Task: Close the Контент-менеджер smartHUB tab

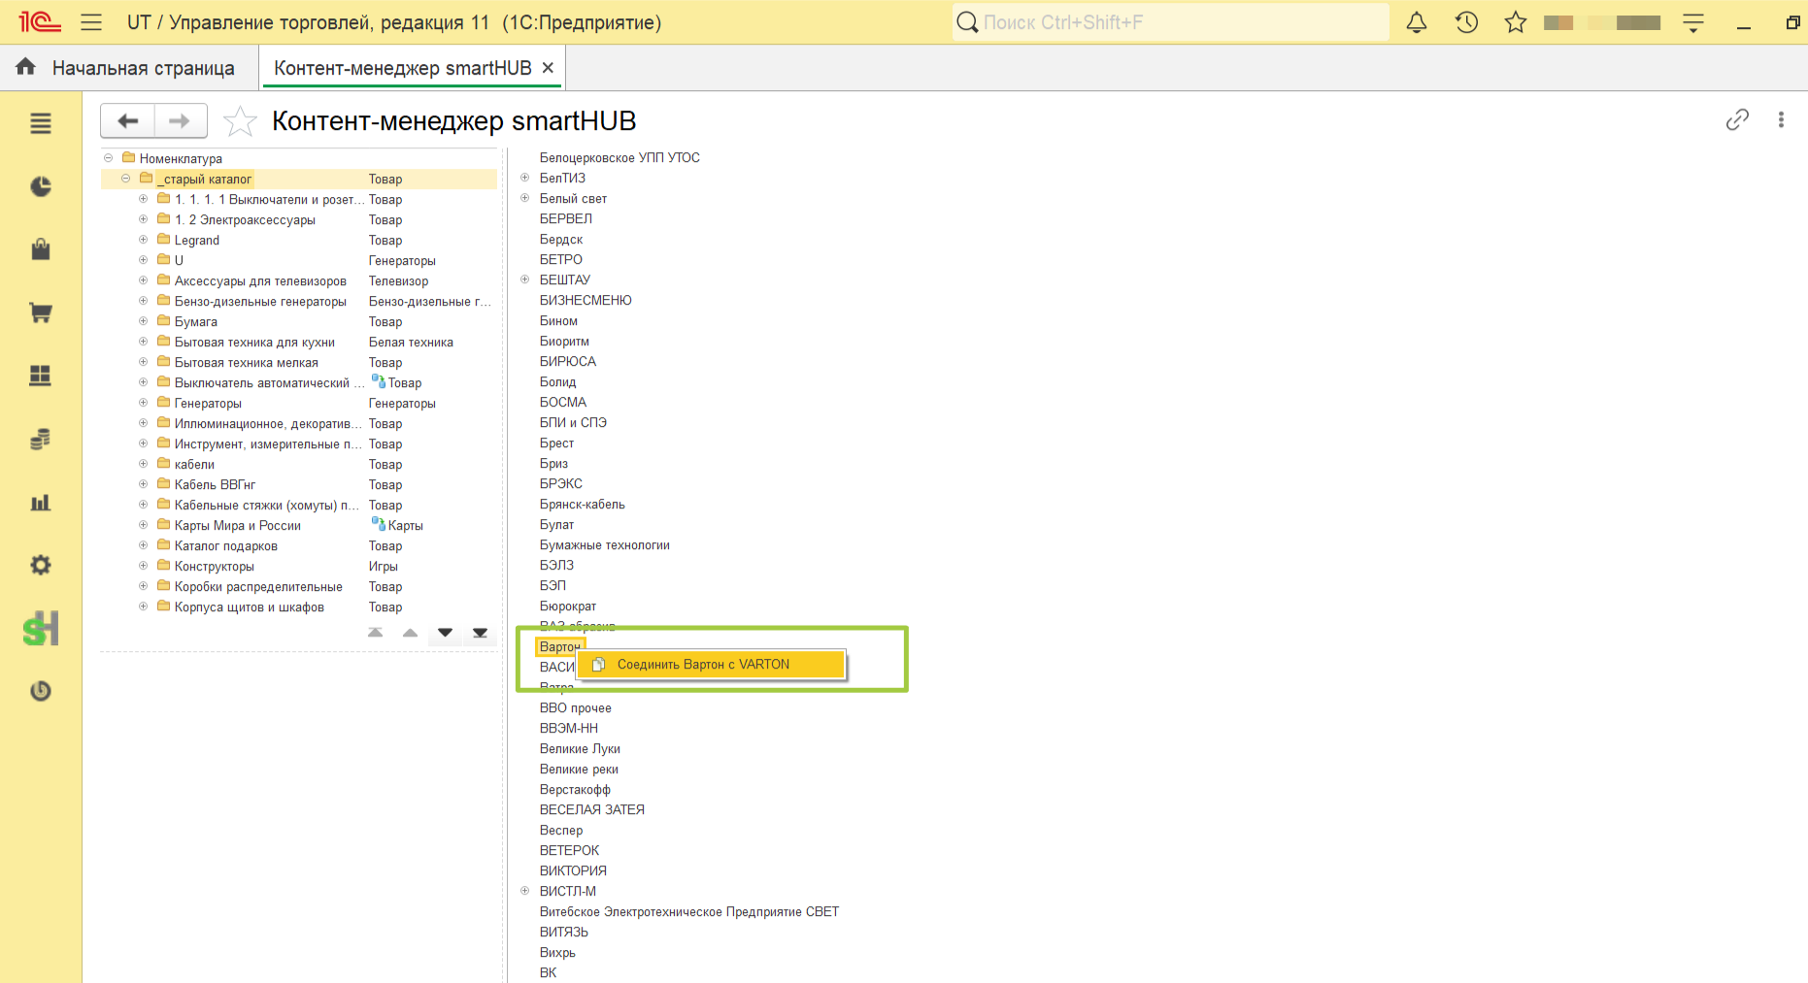Action: (x=549, y=68)
